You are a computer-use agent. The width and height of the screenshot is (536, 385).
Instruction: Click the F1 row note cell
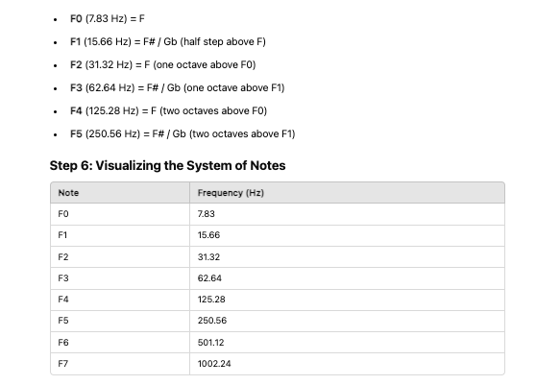120,235
